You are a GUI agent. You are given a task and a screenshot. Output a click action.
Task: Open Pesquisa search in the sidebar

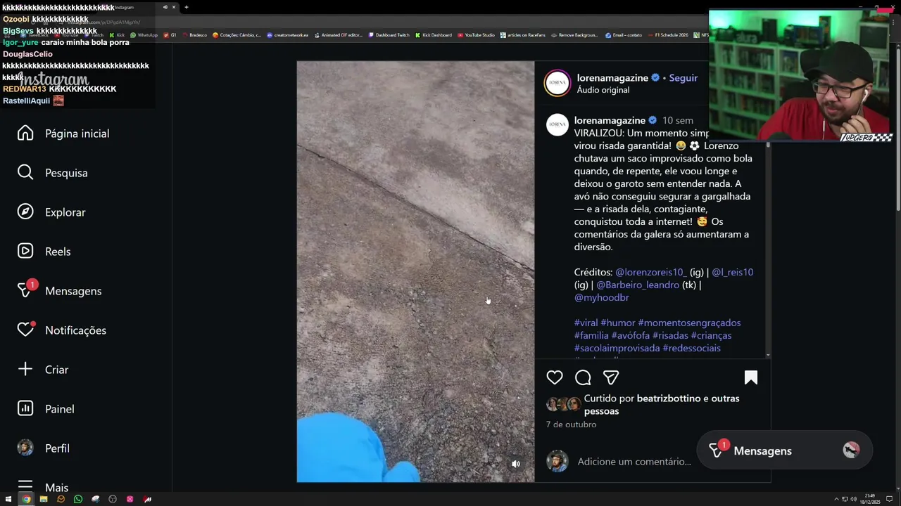tap(53, 173)
